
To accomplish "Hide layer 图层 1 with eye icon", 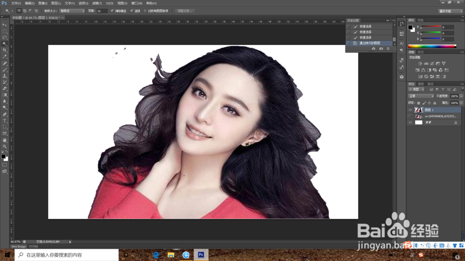I will coord(410,110).
